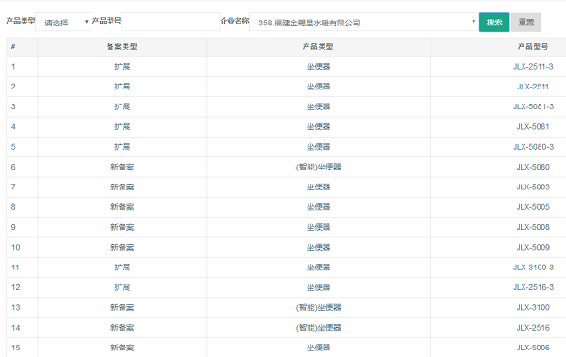
Task: Click 扩展 in row 4
Action: pos(122,127)
